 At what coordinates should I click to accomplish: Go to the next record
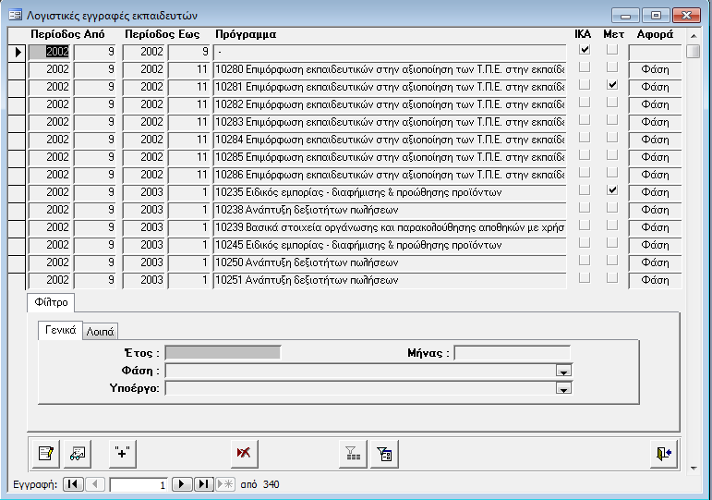coord(183,484)
